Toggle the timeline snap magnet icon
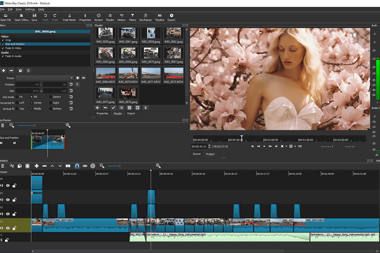Viewport: 380px width, 253px height. tap(77, 166)
